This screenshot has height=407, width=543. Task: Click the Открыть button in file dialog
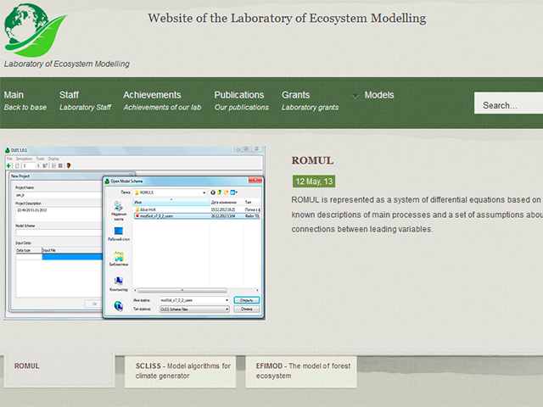coord(246,300)
